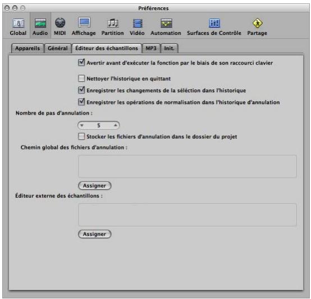Switch to the Général tab
311x299 pixels.
(58, 48)
